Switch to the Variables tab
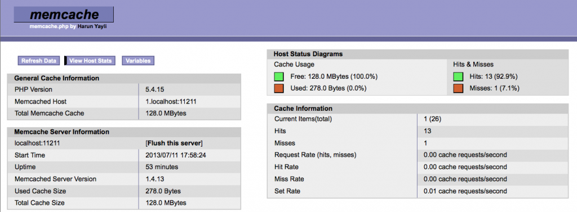This screenshot has width=577, height=212. point(138,61)
